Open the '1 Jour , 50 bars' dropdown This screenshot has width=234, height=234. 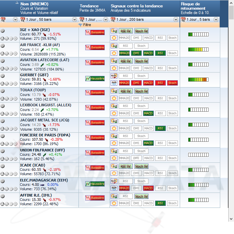(x=75, y=19)
